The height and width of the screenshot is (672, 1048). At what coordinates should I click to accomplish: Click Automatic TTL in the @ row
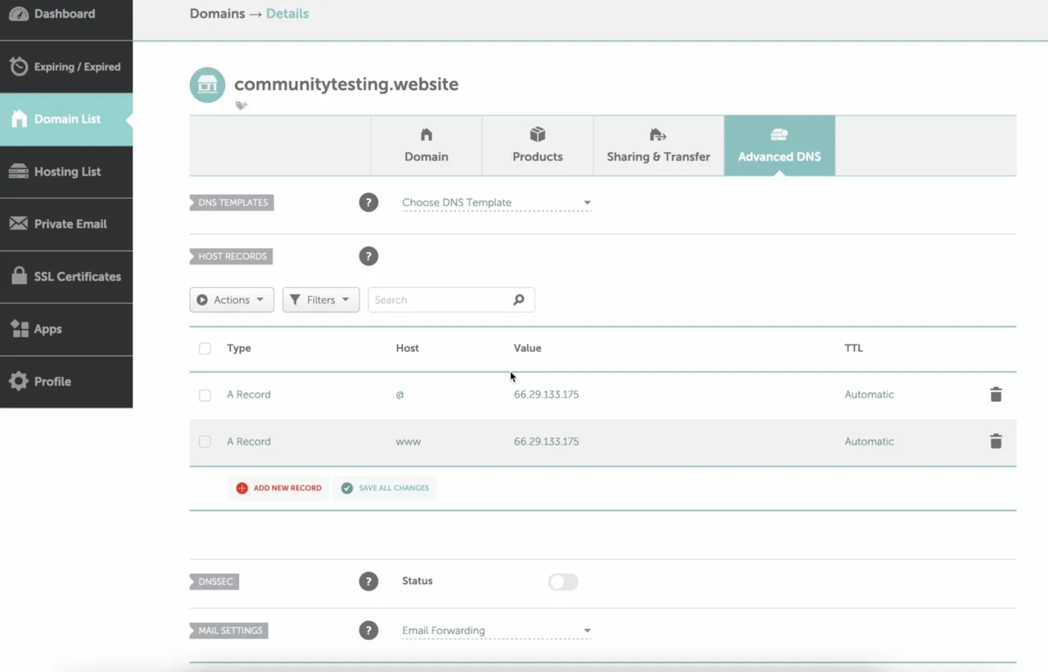tap(869, 395)
